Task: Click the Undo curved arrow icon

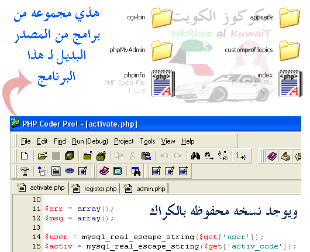Action: pyautogui.click(x=164, y=156)
